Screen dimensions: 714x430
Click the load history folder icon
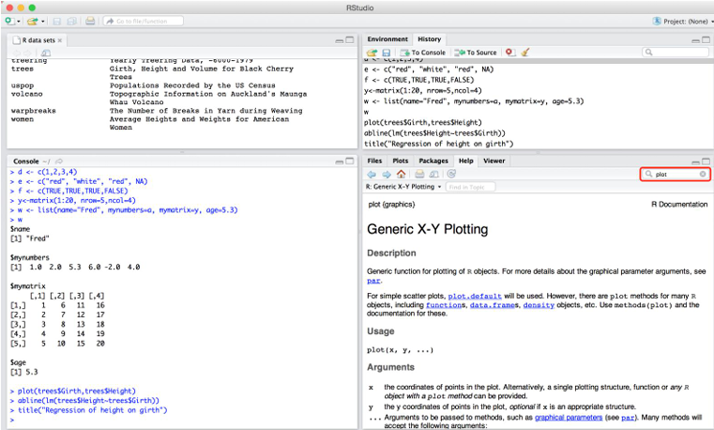click(372, 53)
